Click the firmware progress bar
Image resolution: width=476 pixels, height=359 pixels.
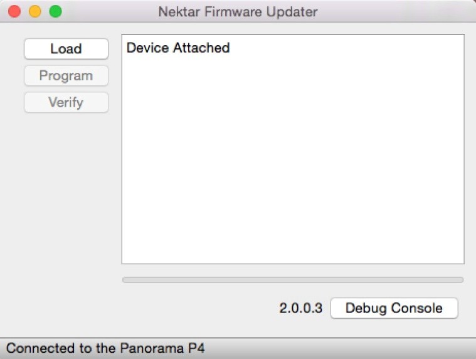coord(292,280)
